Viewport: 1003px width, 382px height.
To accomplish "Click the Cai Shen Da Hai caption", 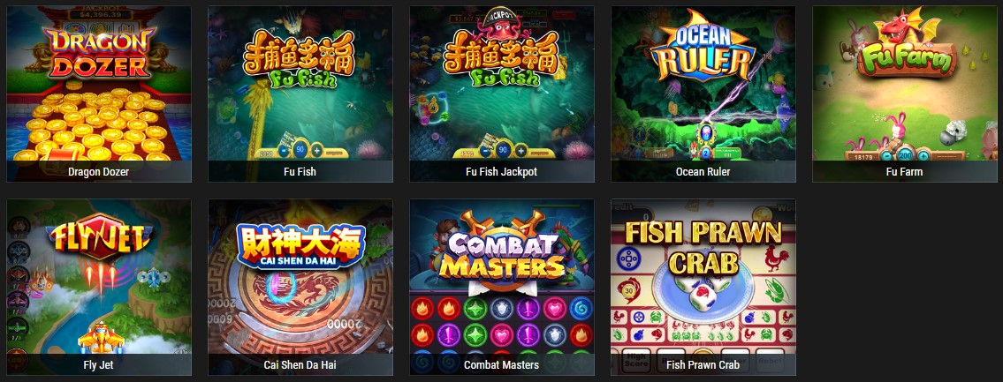I will (300, 365).
